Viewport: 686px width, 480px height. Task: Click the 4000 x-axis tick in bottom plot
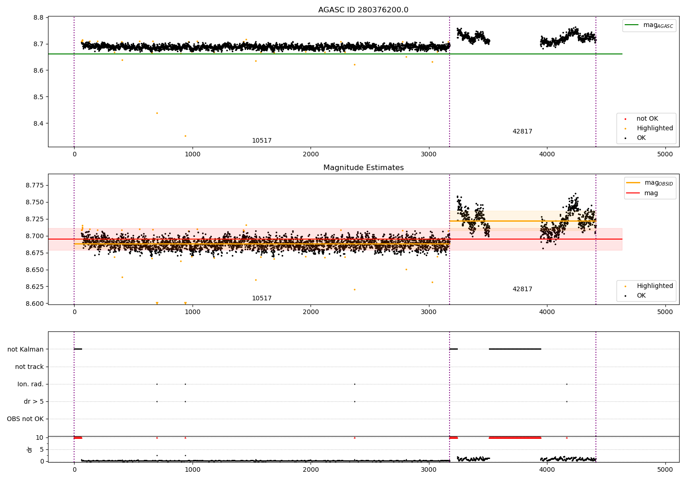[x=547, y=469]
